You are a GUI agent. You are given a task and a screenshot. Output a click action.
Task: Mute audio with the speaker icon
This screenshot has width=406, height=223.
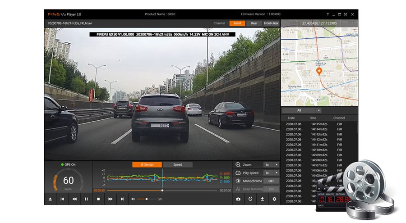tap(133, 199)
